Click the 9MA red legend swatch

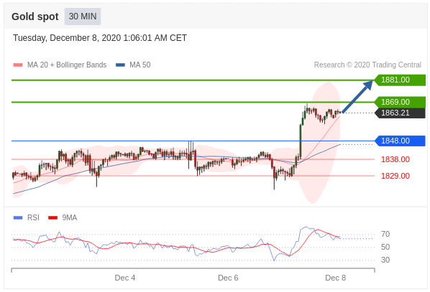tap(53, 218)
